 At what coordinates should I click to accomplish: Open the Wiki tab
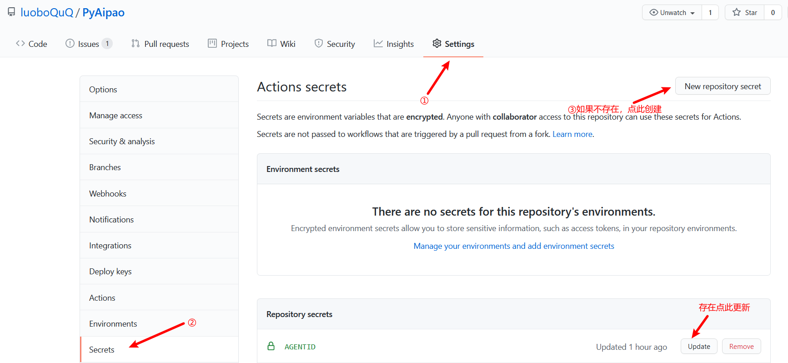281,44
